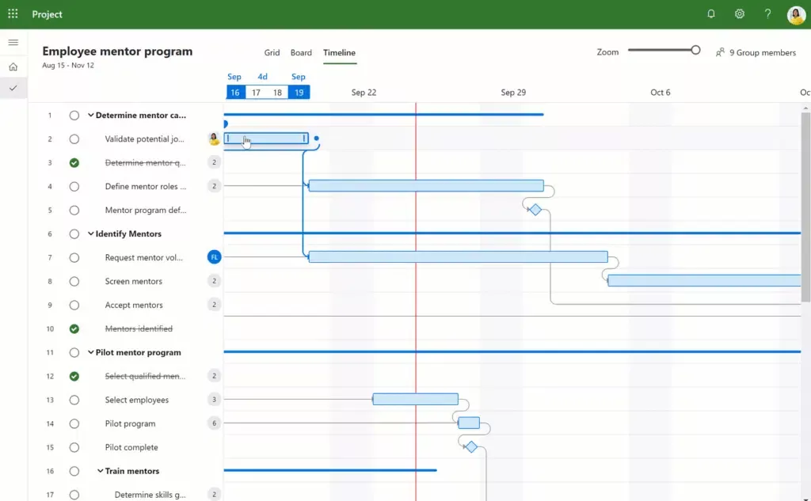Screen dimensions: 811x501
Task: Click assignee badge on Screen mentors
Action: pos(214,281)
